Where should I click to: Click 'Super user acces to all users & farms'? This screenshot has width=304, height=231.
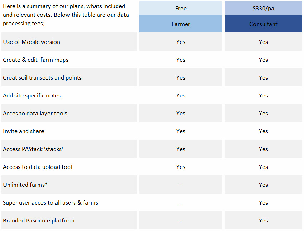50,202
